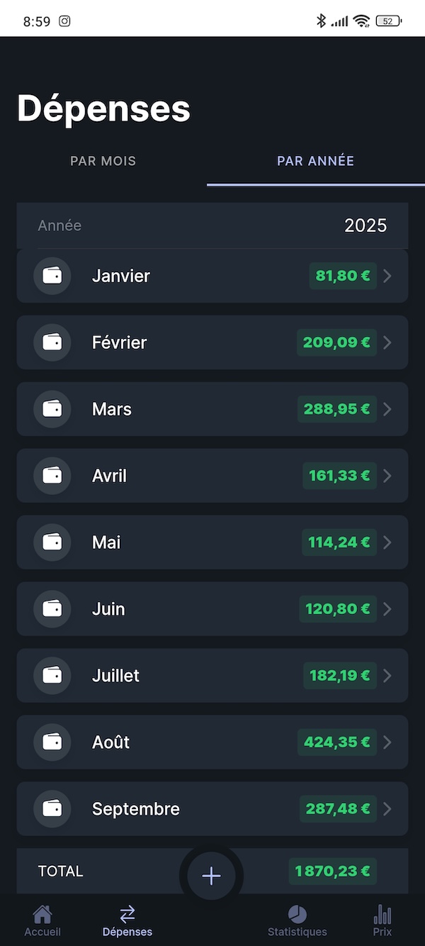Image resolution: width=425 pixels, height=946 pixels.
Task: Tap the Mai 114,24 € amount badge
Action: coord(339,542)
